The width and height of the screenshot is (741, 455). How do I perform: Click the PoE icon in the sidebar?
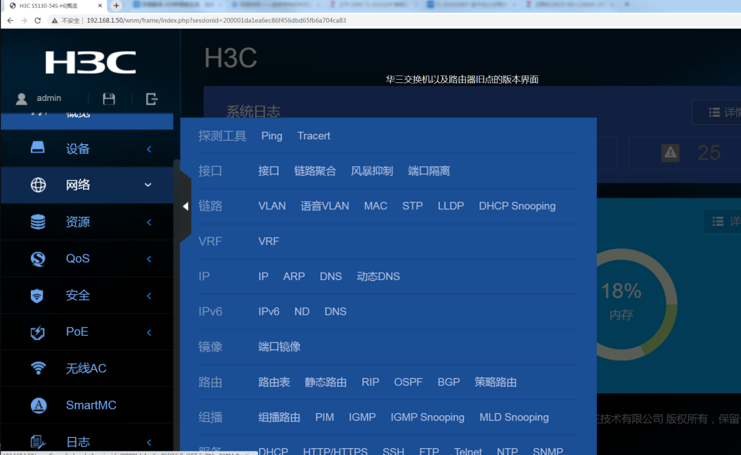[38, 331]
